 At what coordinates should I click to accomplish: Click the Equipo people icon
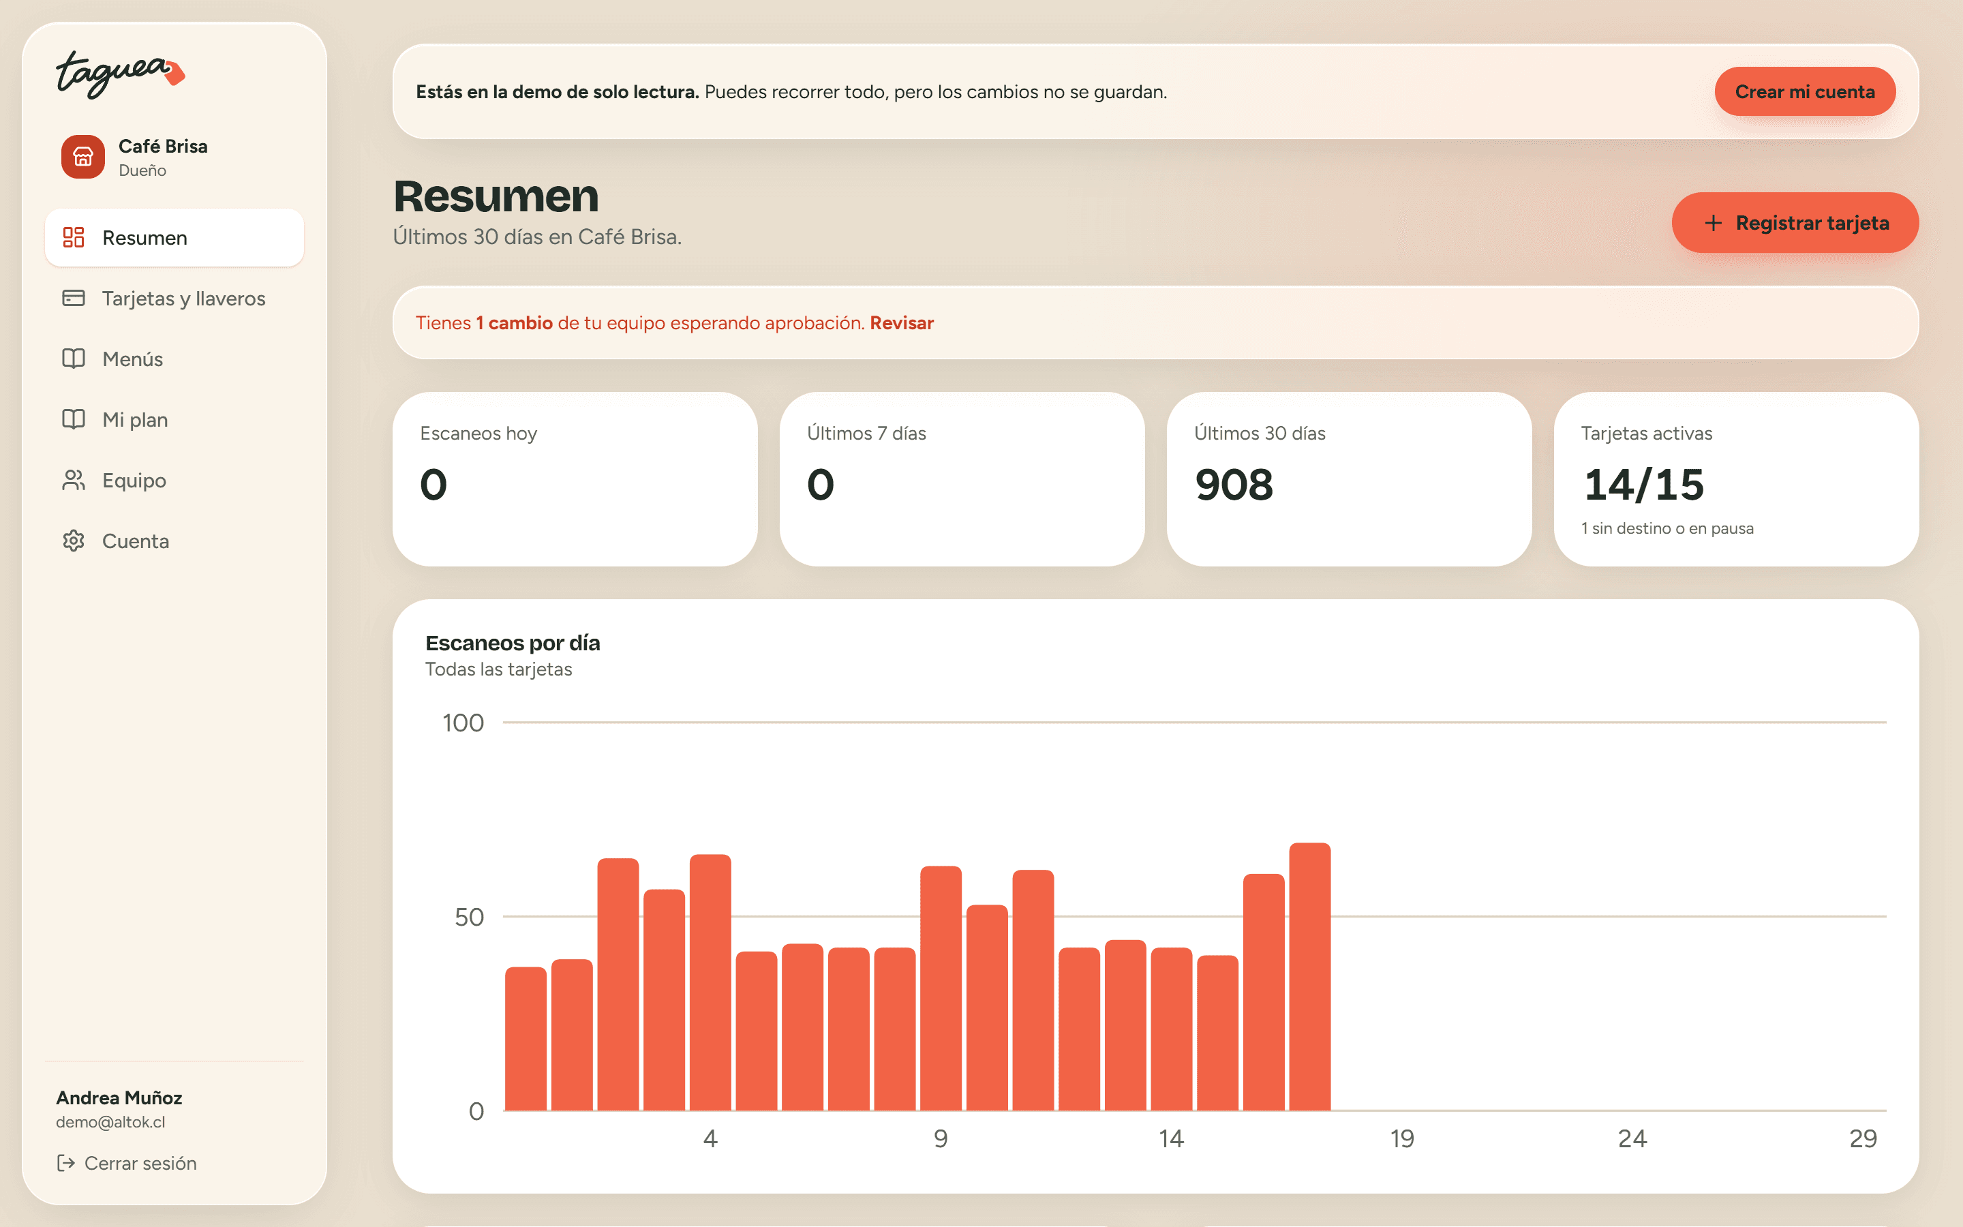point(74,481)
